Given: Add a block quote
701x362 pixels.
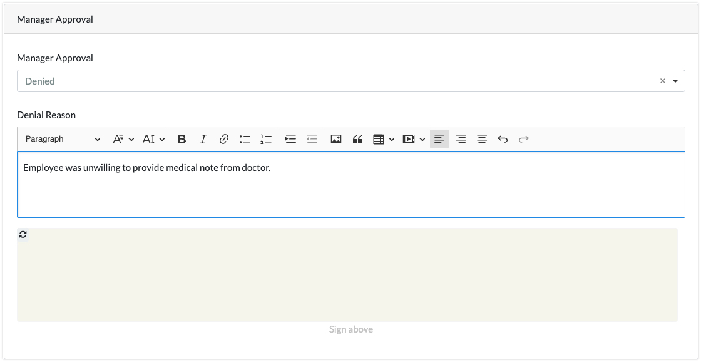Looking at the screenshot, I should click(x=357, y=139).
